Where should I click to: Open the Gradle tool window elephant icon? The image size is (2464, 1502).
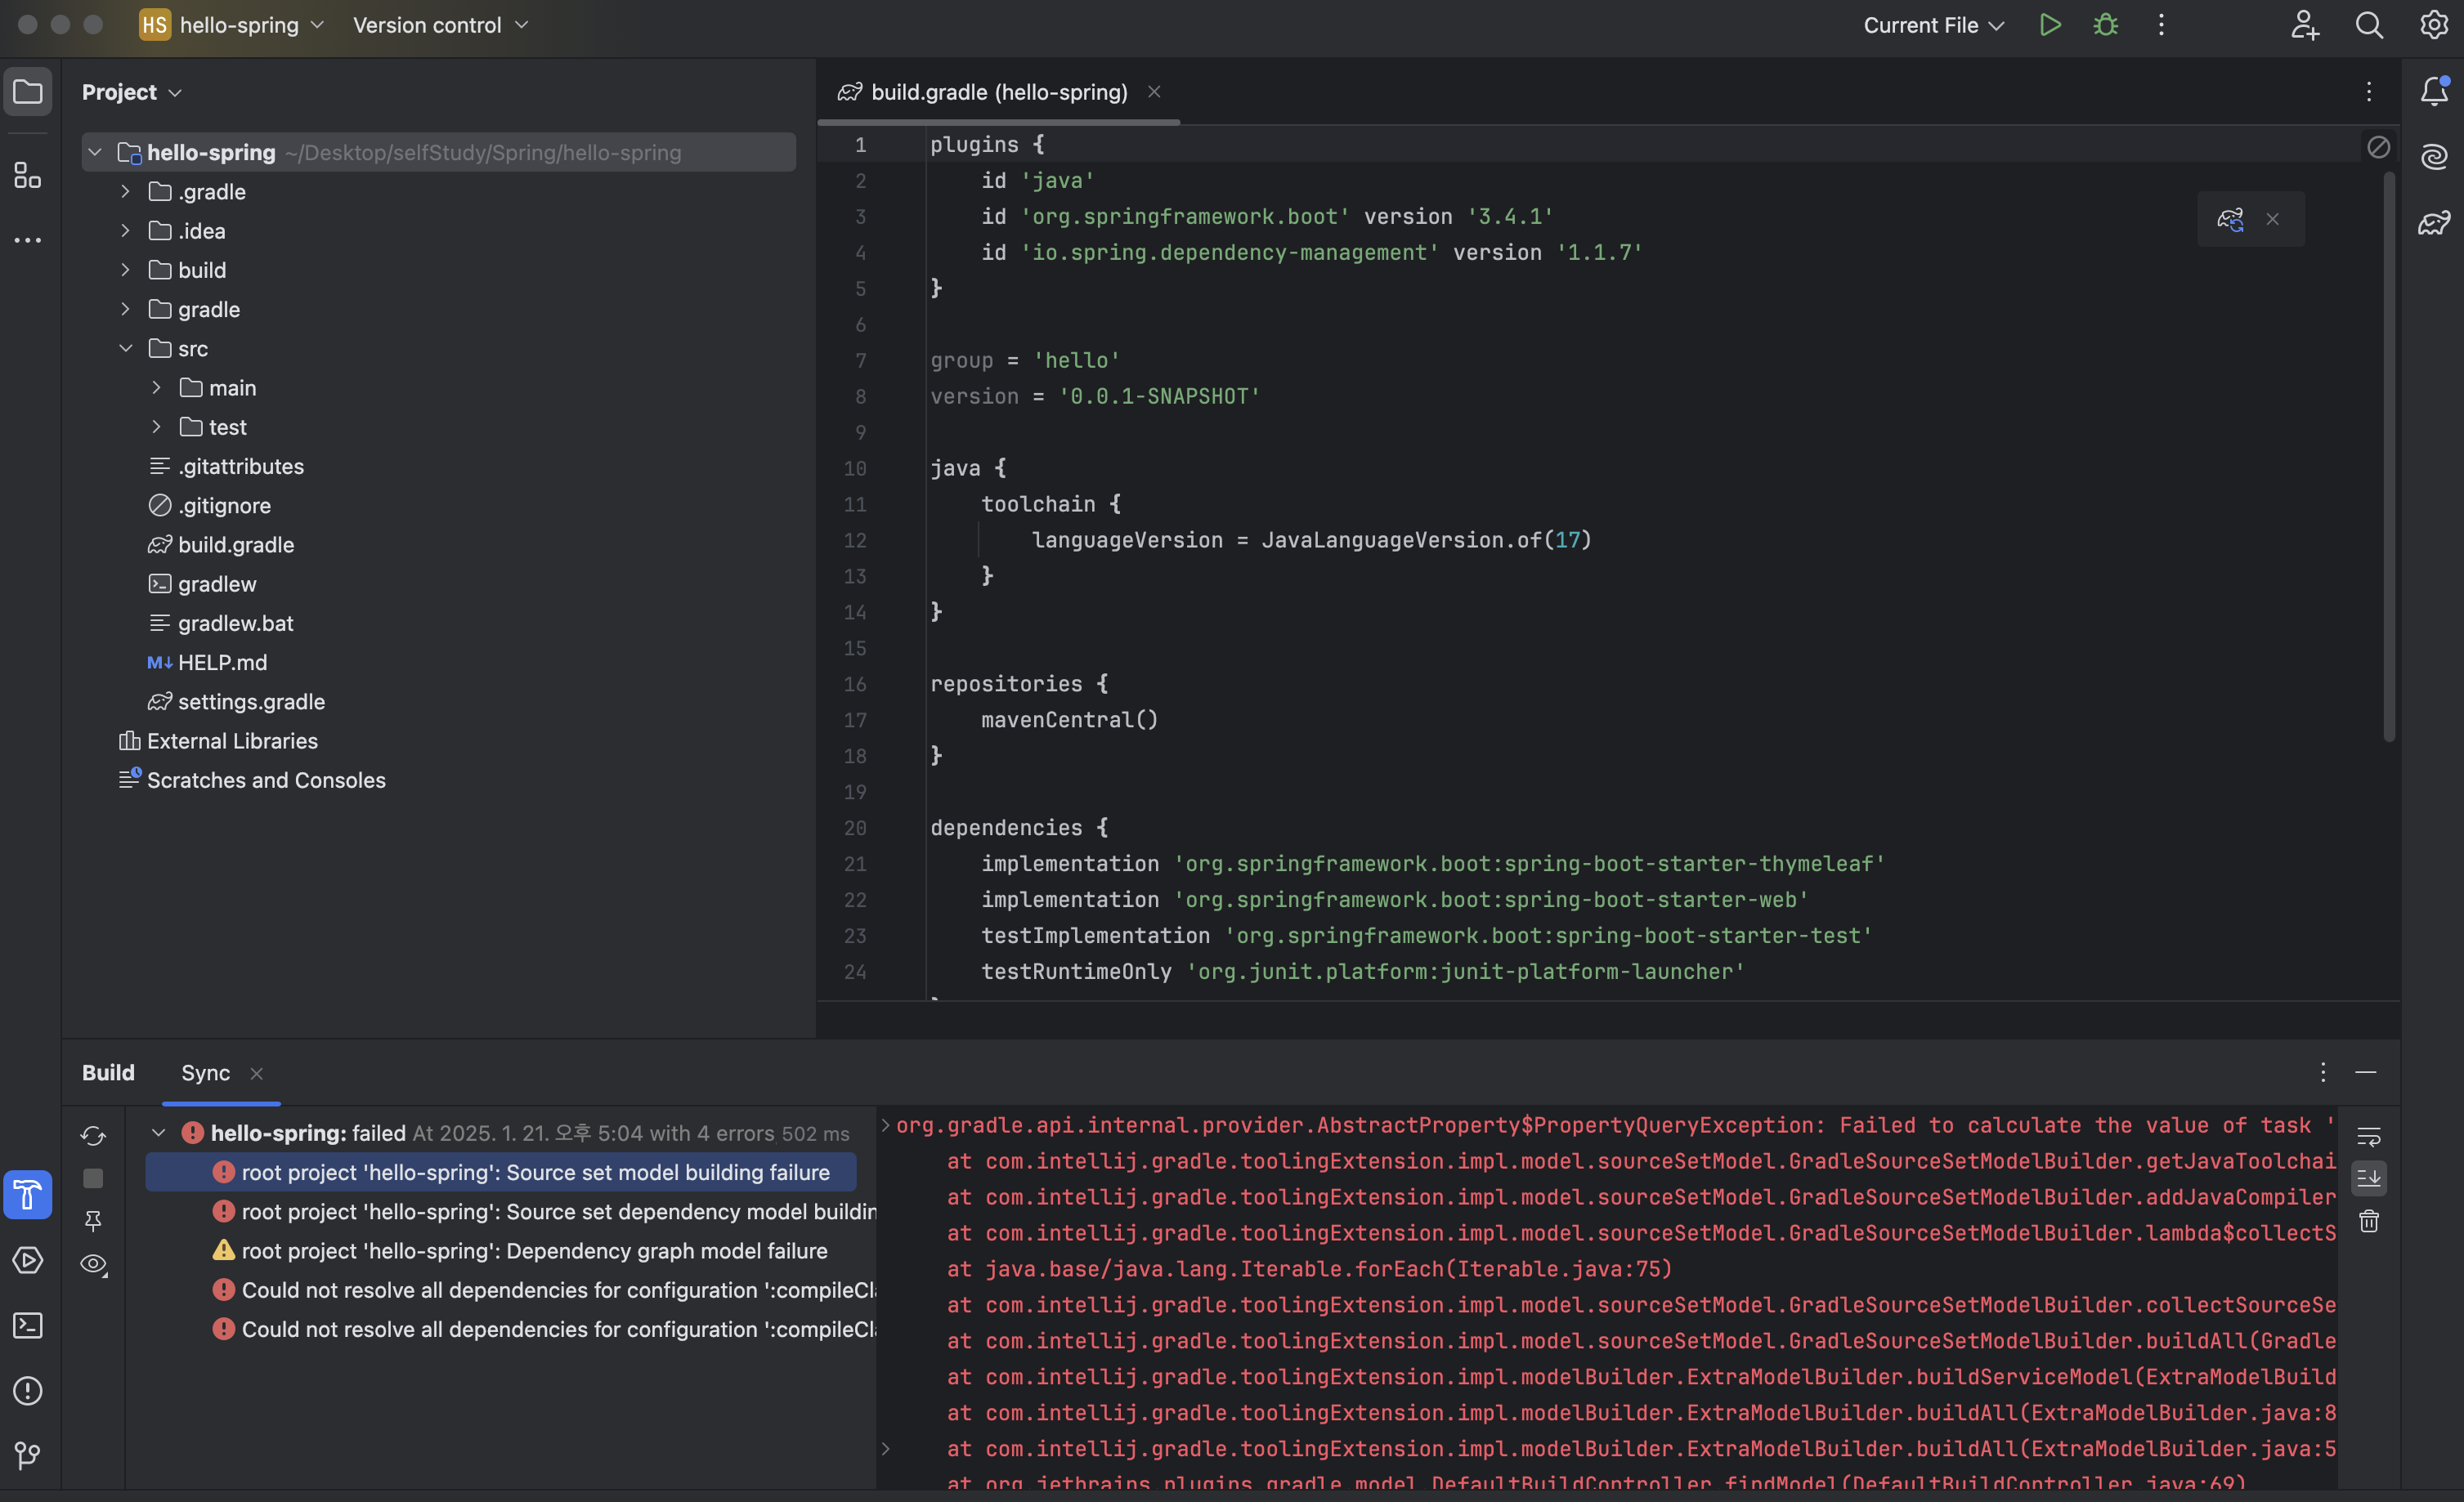pos(2434,221)
